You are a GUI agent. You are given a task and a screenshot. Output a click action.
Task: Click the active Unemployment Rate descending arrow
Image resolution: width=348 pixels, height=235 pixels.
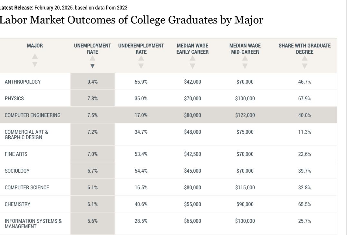click(x=92, y=66)
